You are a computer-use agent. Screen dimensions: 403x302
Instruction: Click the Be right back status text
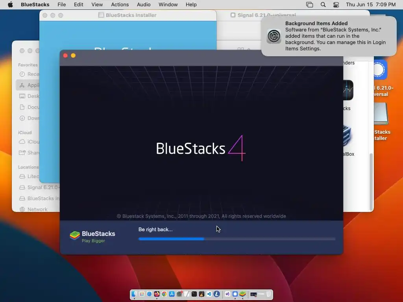[x=155, y=229]
